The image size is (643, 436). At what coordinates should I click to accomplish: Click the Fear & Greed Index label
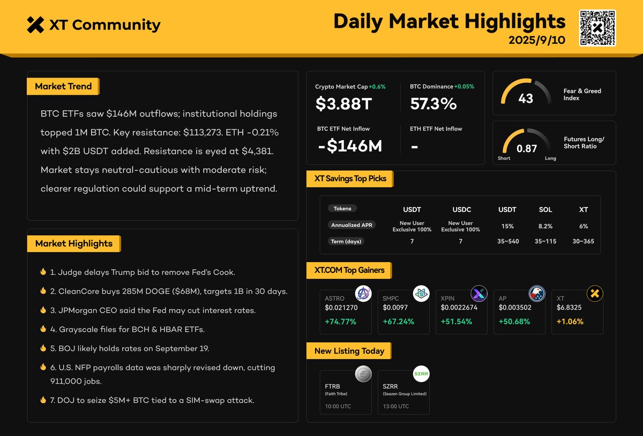582,95
